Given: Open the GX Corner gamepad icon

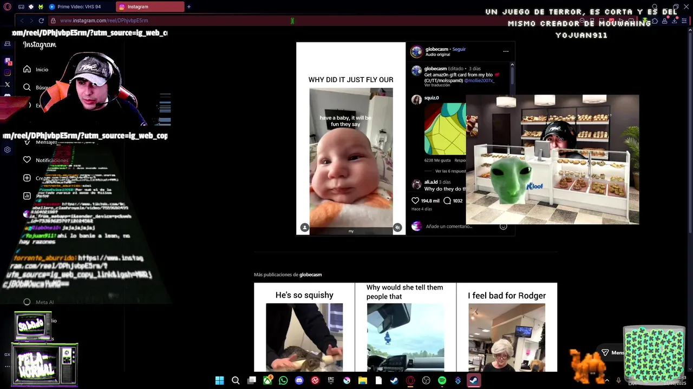Looking at the screenshot, I should [x=21, y=7].
